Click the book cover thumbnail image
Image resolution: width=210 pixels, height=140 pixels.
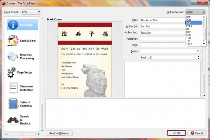(x=85, y=60)
